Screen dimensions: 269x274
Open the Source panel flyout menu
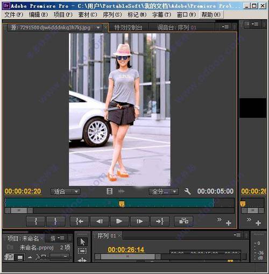tap(225, 27)
